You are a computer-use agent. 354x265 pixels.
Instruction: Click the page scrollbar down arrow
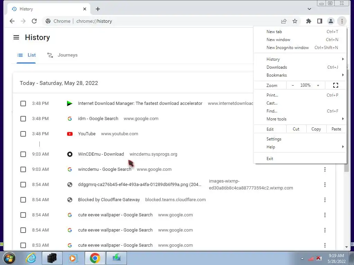tap(346, 247)
